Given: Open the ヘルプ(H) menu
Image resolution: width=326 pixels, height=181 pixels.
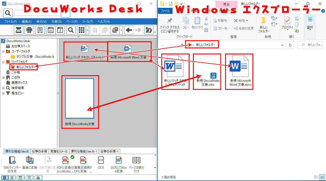Looking at the screenshot, I should tap(104, 21).
